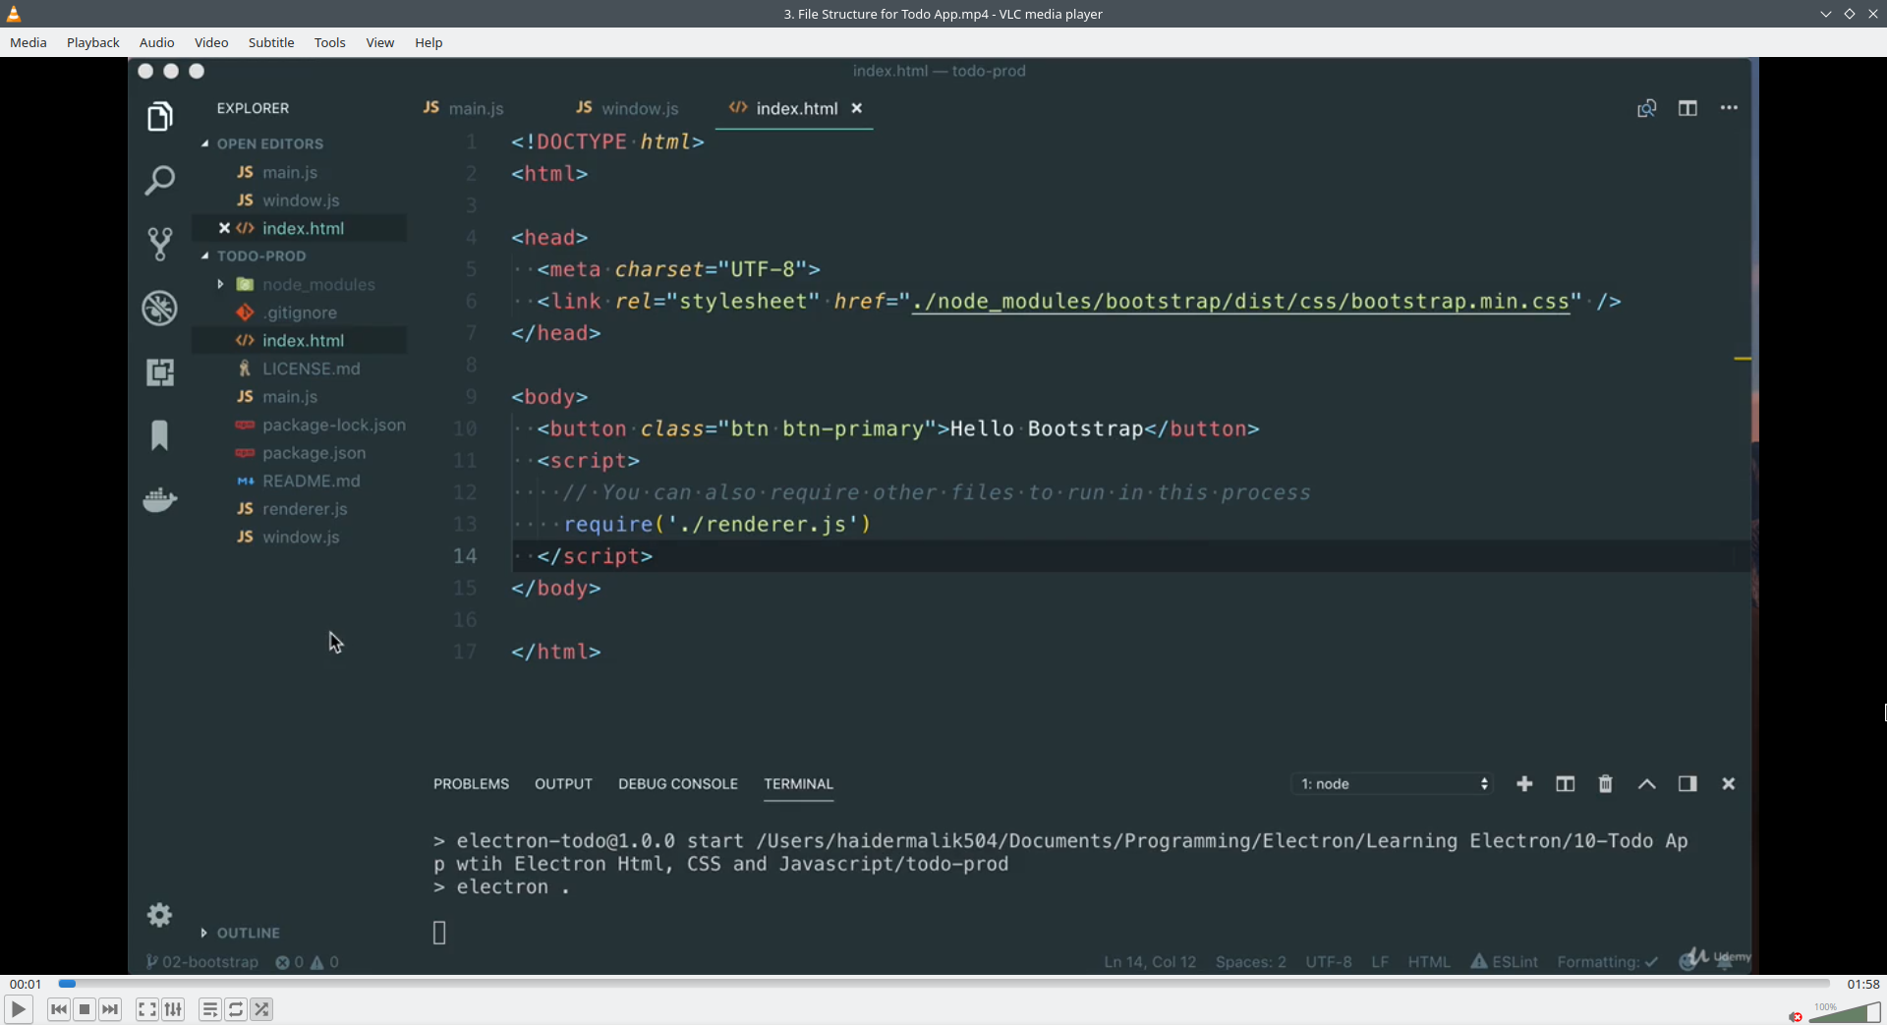Follow the bootstrap.min.css href link
The height and width of the screenshot is (1025, 1887).
[1240, 302]
